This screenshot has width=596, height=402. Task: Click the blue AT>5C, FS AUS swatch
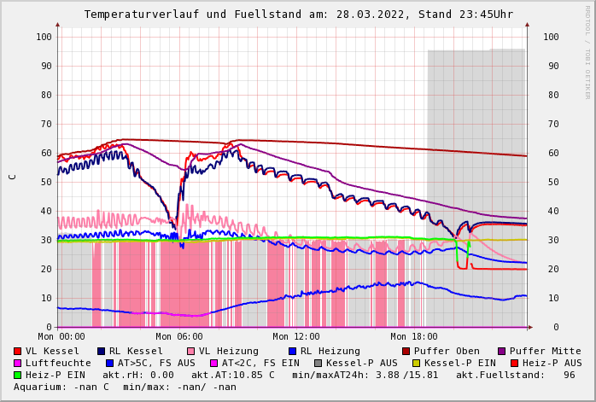[110, 364]
